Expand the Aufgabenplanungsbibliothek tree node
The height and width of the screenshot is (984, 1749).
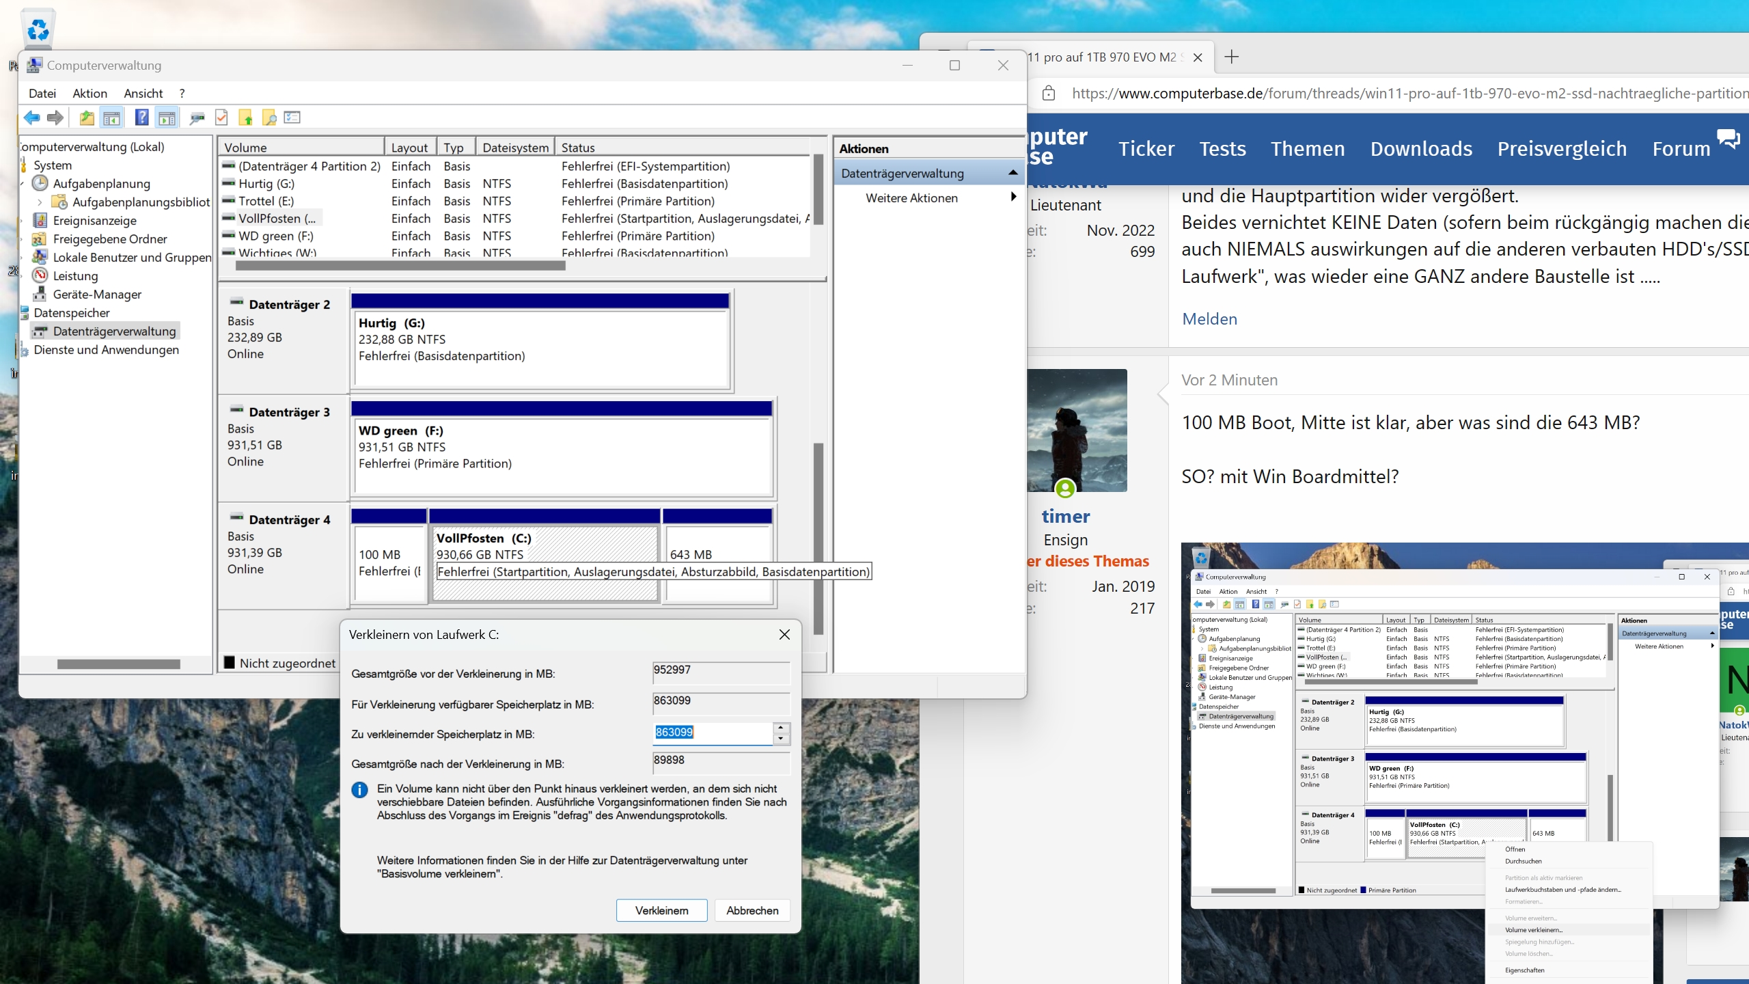coord(40,202)
